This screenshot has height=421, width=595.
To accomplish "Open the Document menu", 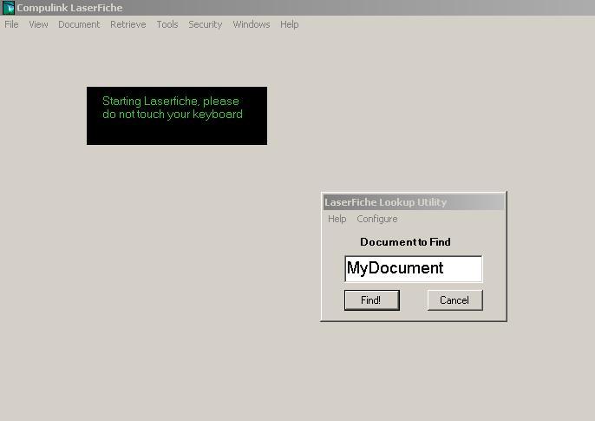I will (79, 24).
